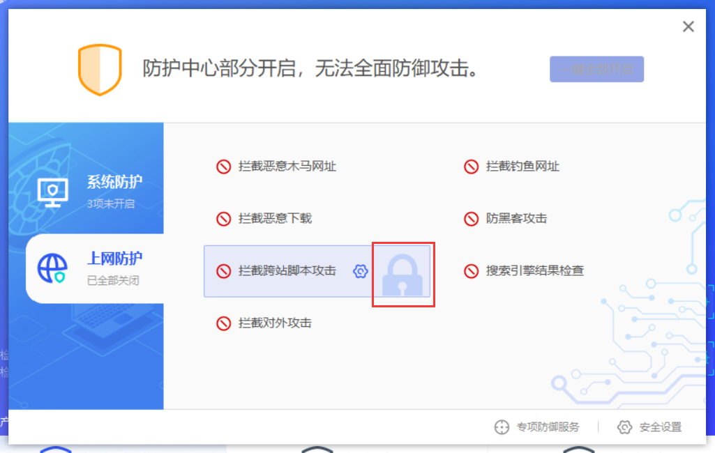The height and width of the screenshot is (453, 715).
Task: Select the 上网防护 tab
Action: (x=95, y=268)
